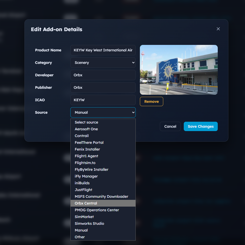Remove the airport preview image

tap(151, 101)
